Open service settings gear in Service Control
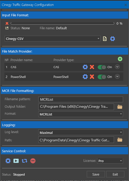 click(x=8, y=161)
